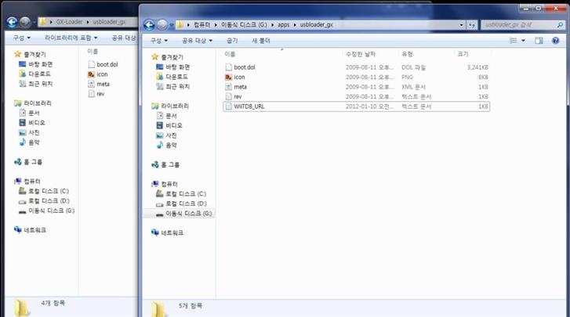570x317 pixels.
Task: Click the help question mark icon in toolbar
Action: (x=557, y=39)
